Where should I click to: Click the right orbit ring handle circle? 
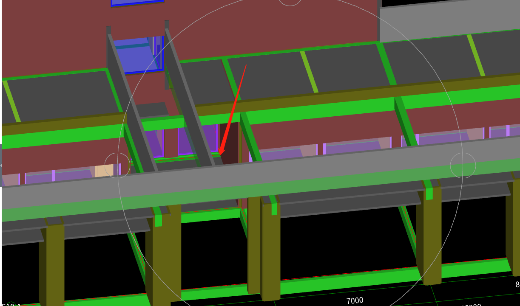click(x=463, y=165)
